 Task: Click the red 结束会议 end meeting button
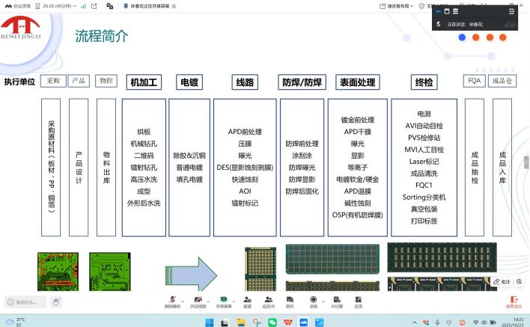click(x=514, y=301)
